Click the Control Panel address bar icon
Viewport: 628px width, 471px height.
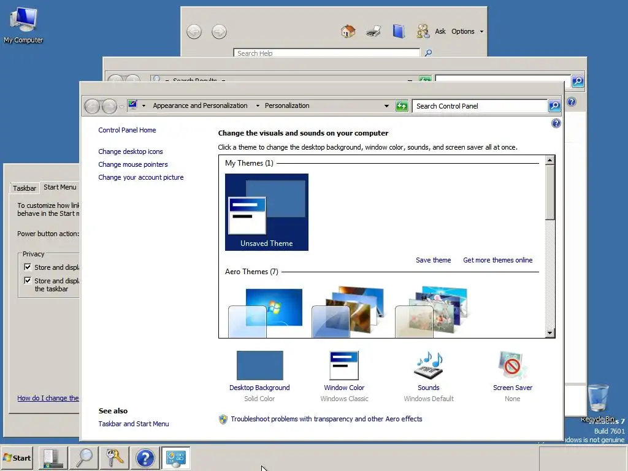[x=132, y=105]
